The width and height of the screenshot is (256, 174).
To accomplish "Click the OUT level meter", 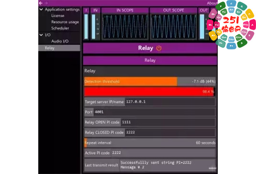I will click(x=202, y=27).
